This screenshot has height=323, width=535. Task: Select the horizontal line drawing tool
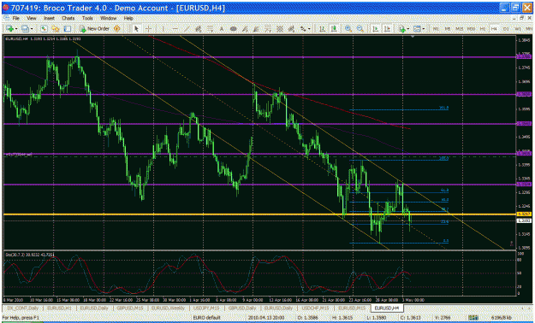pos(175,29)
